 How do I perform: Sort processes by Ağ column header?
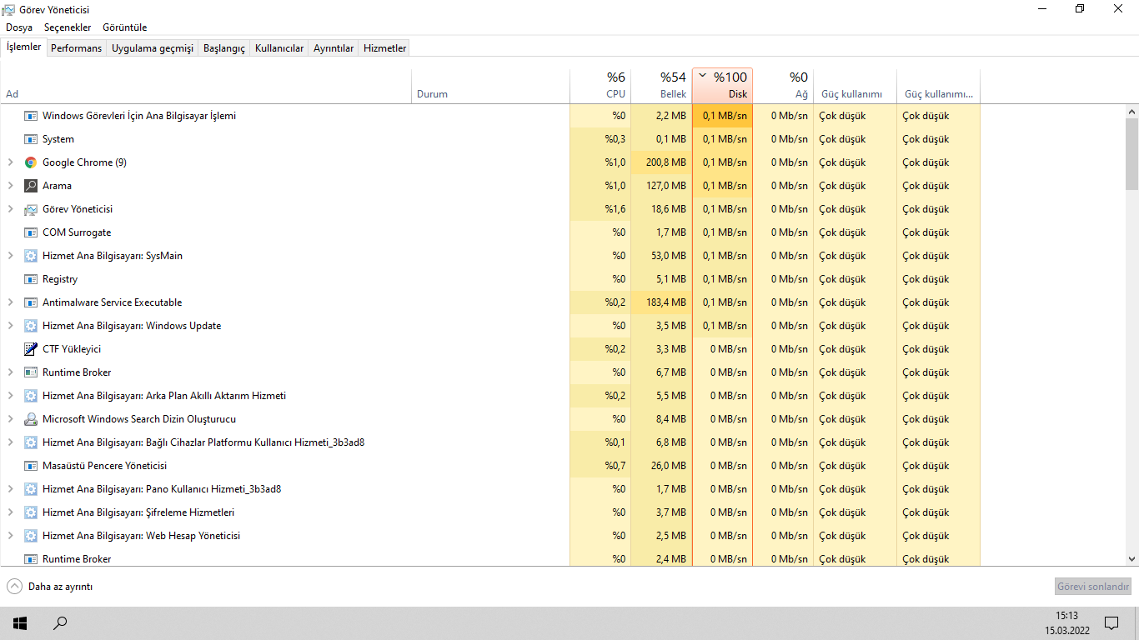click(x=783, y=86)
